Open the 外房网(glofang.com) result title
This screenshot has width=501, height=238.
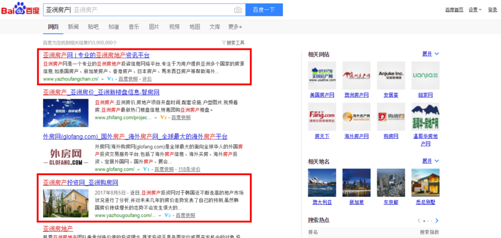[x=135, y=136]
